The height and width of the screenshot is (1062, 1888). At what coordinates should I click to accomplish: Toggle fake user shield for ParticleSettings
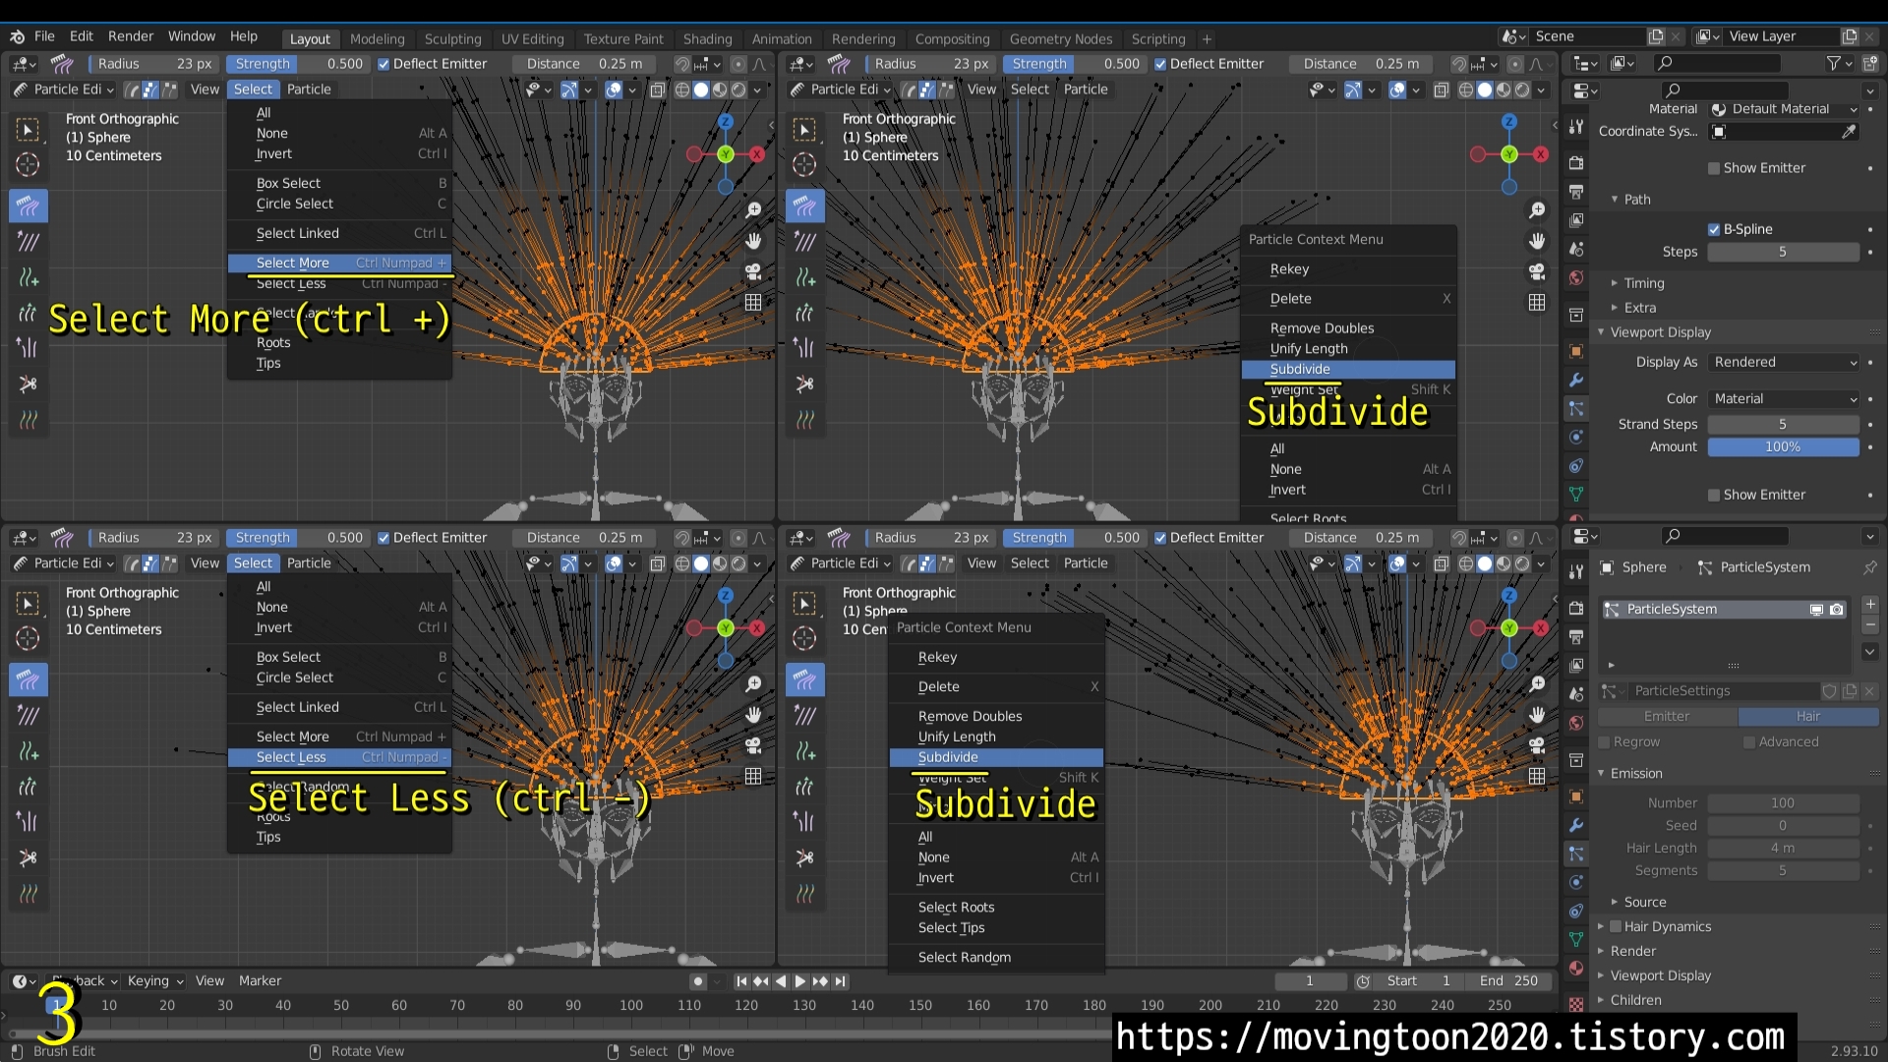point(1830,691)
